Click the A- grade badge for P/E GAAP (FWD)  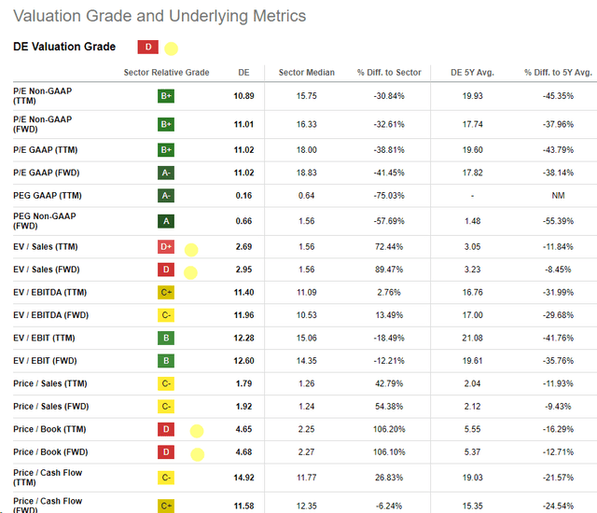[166, 173]
